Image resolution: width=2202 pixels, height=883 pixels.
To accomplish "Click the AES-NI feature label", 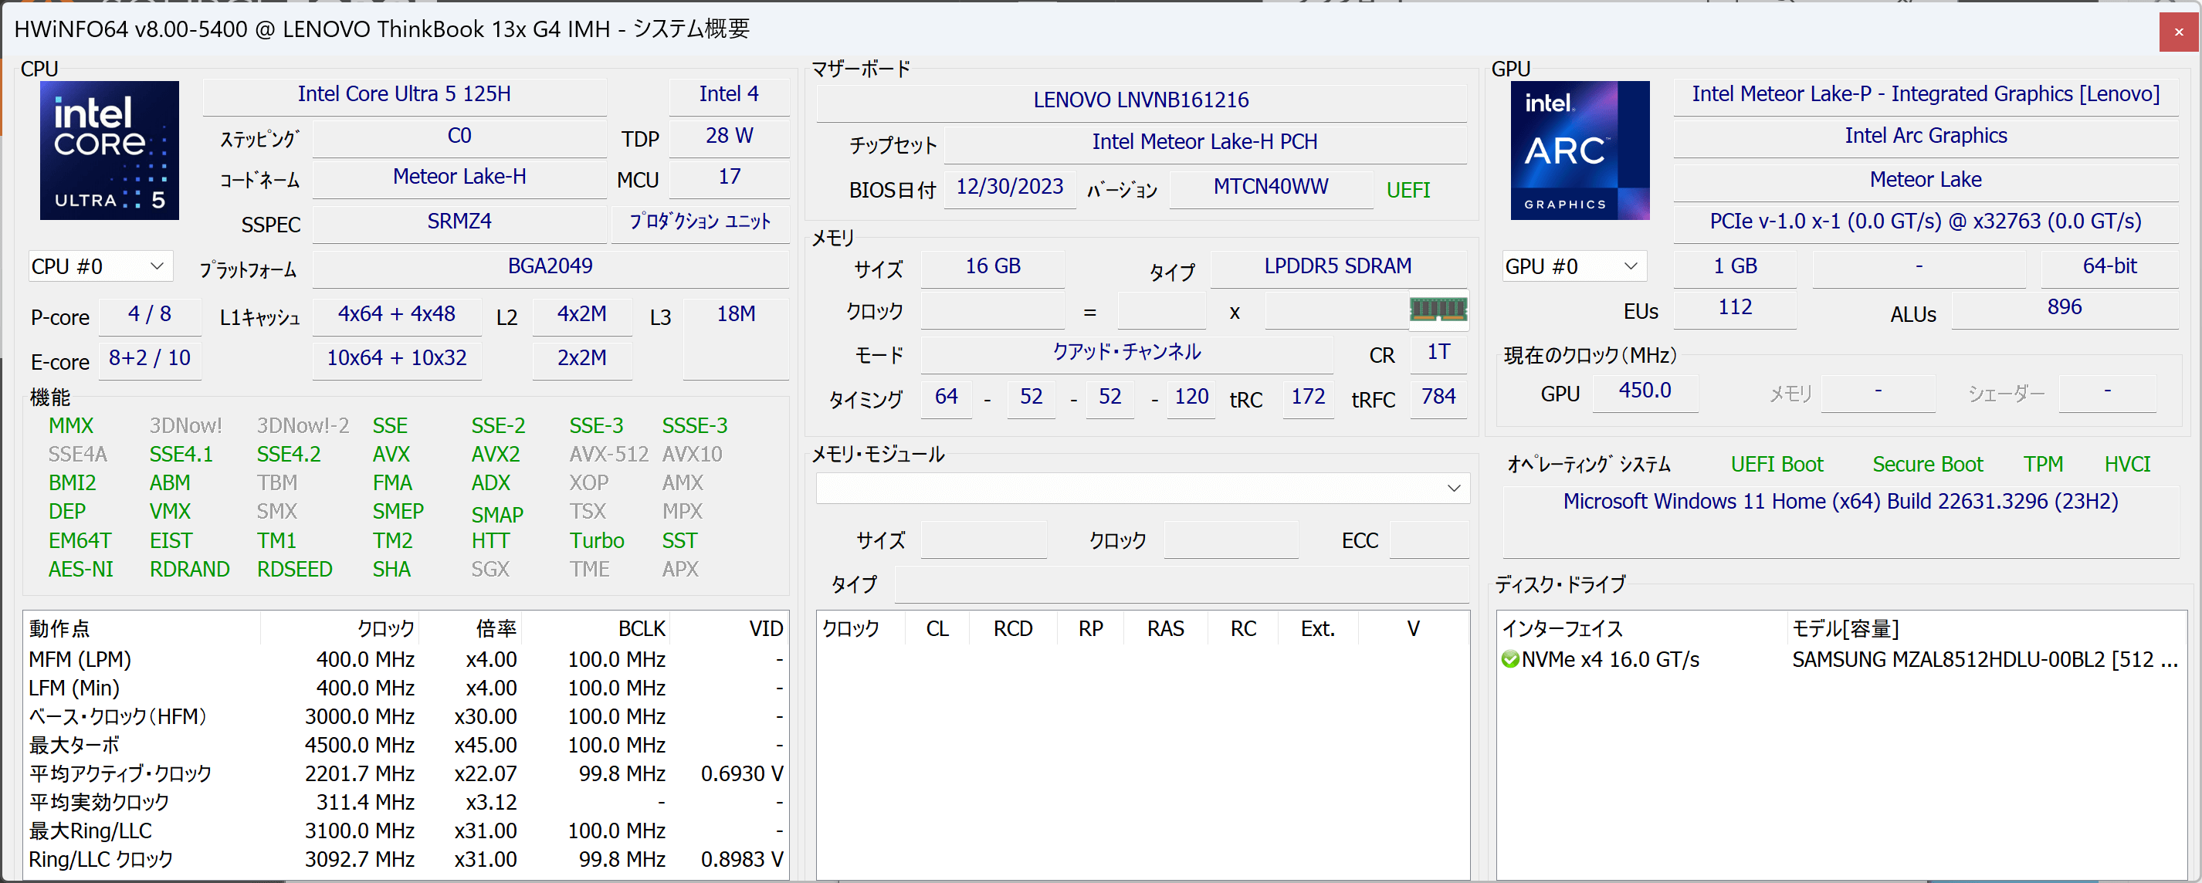I will [x=80, y=570].
